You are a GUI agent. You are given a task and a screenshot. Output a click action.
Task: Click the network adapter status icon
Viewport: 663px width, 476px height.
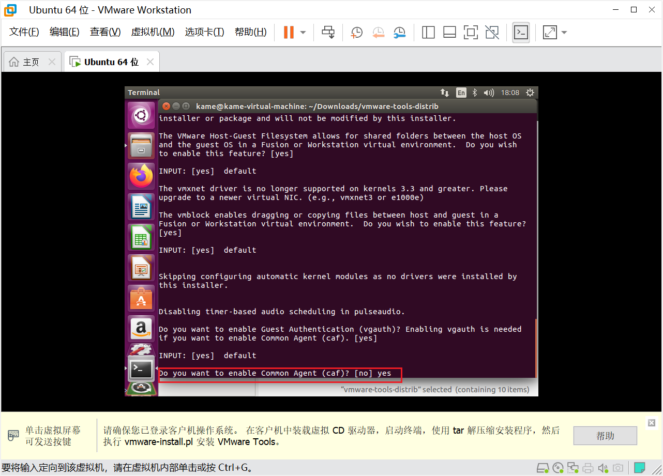coord(572,468)
